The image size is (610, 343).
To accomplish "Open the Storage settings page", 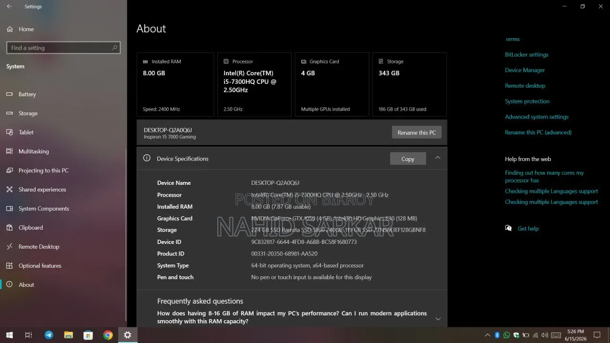I will (x=22, y=113).
